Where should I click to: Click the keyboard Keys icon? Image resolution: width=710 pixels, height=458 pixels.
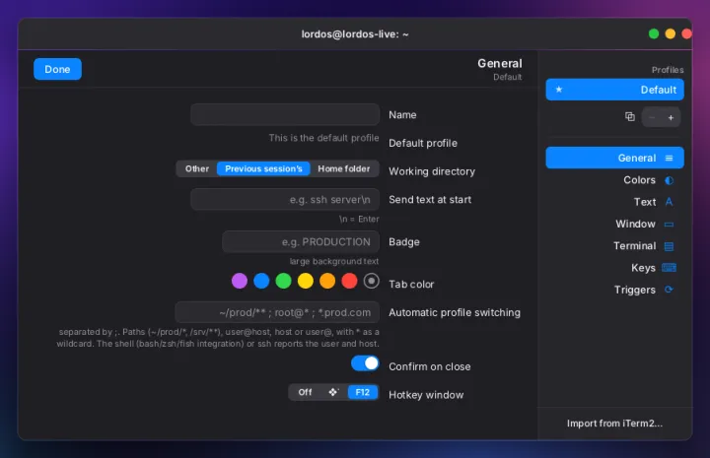point(669,268)
